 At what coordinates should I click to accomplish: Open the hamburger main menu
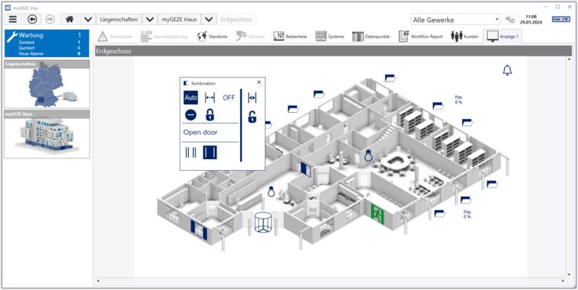point(13,19)
